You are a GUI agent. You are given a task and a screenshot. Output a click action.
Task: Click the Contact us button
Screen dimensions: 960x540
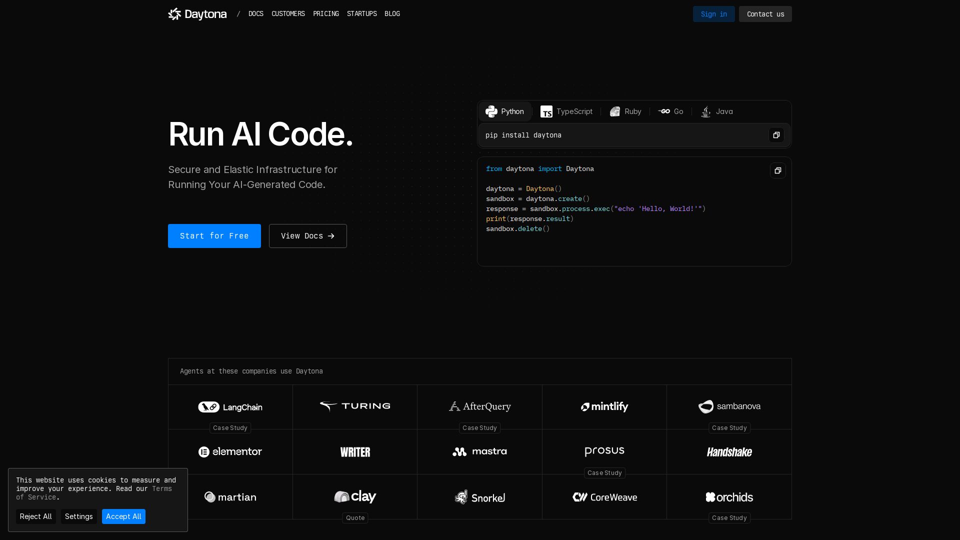click(x=765, y=14)
